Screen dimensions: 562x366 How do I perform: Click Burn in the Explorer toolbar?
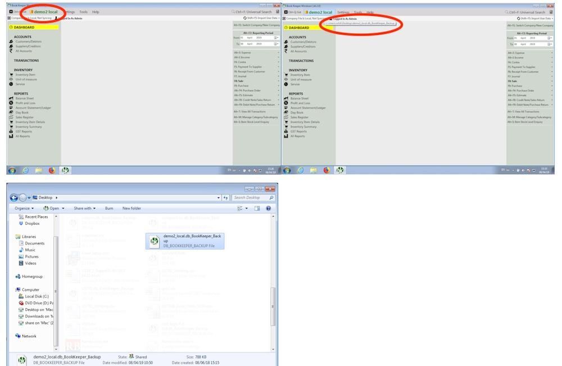coord(109,208)
